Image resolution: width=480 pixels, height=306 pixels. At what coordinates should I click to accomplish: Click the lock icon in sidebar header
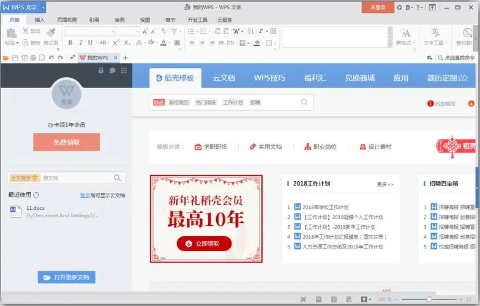click(101, 70)
